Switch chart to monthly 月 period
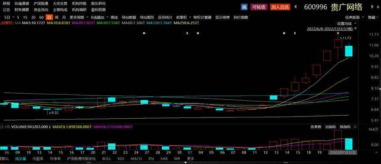This screenshot has height=164, width=381. (64, 18)
